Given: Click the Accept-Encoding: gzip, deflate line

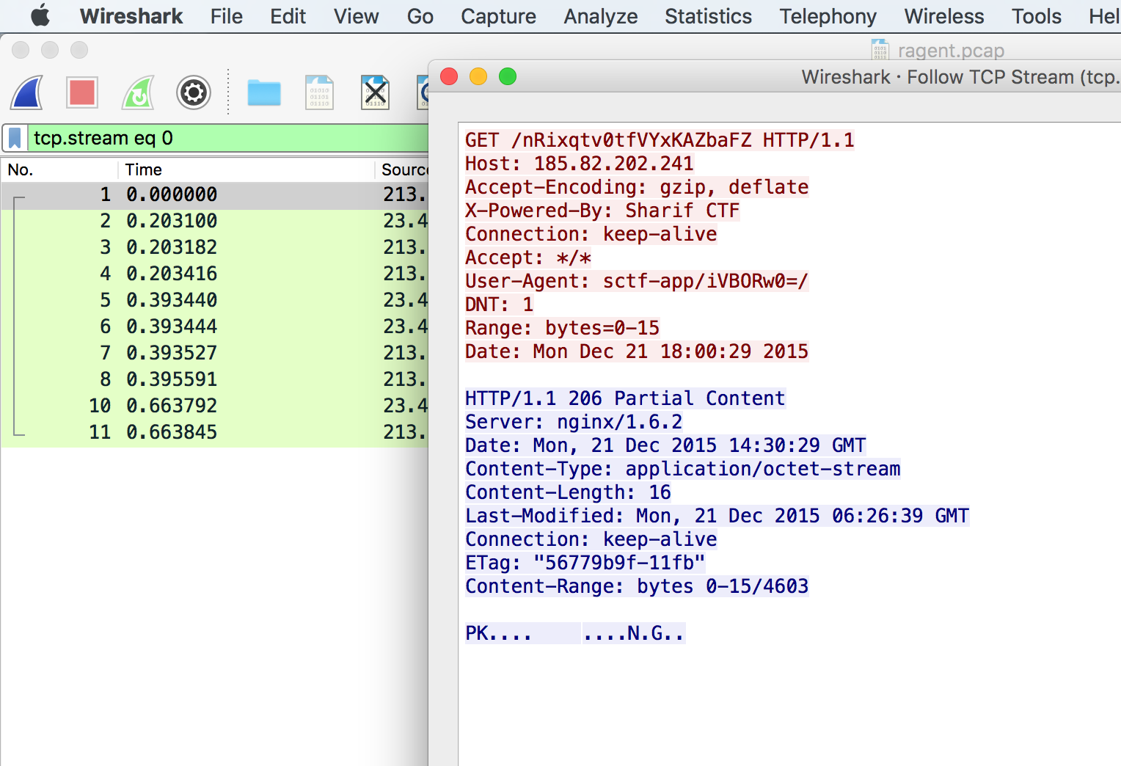Looking at the screenshot, I should coord(637,187).
